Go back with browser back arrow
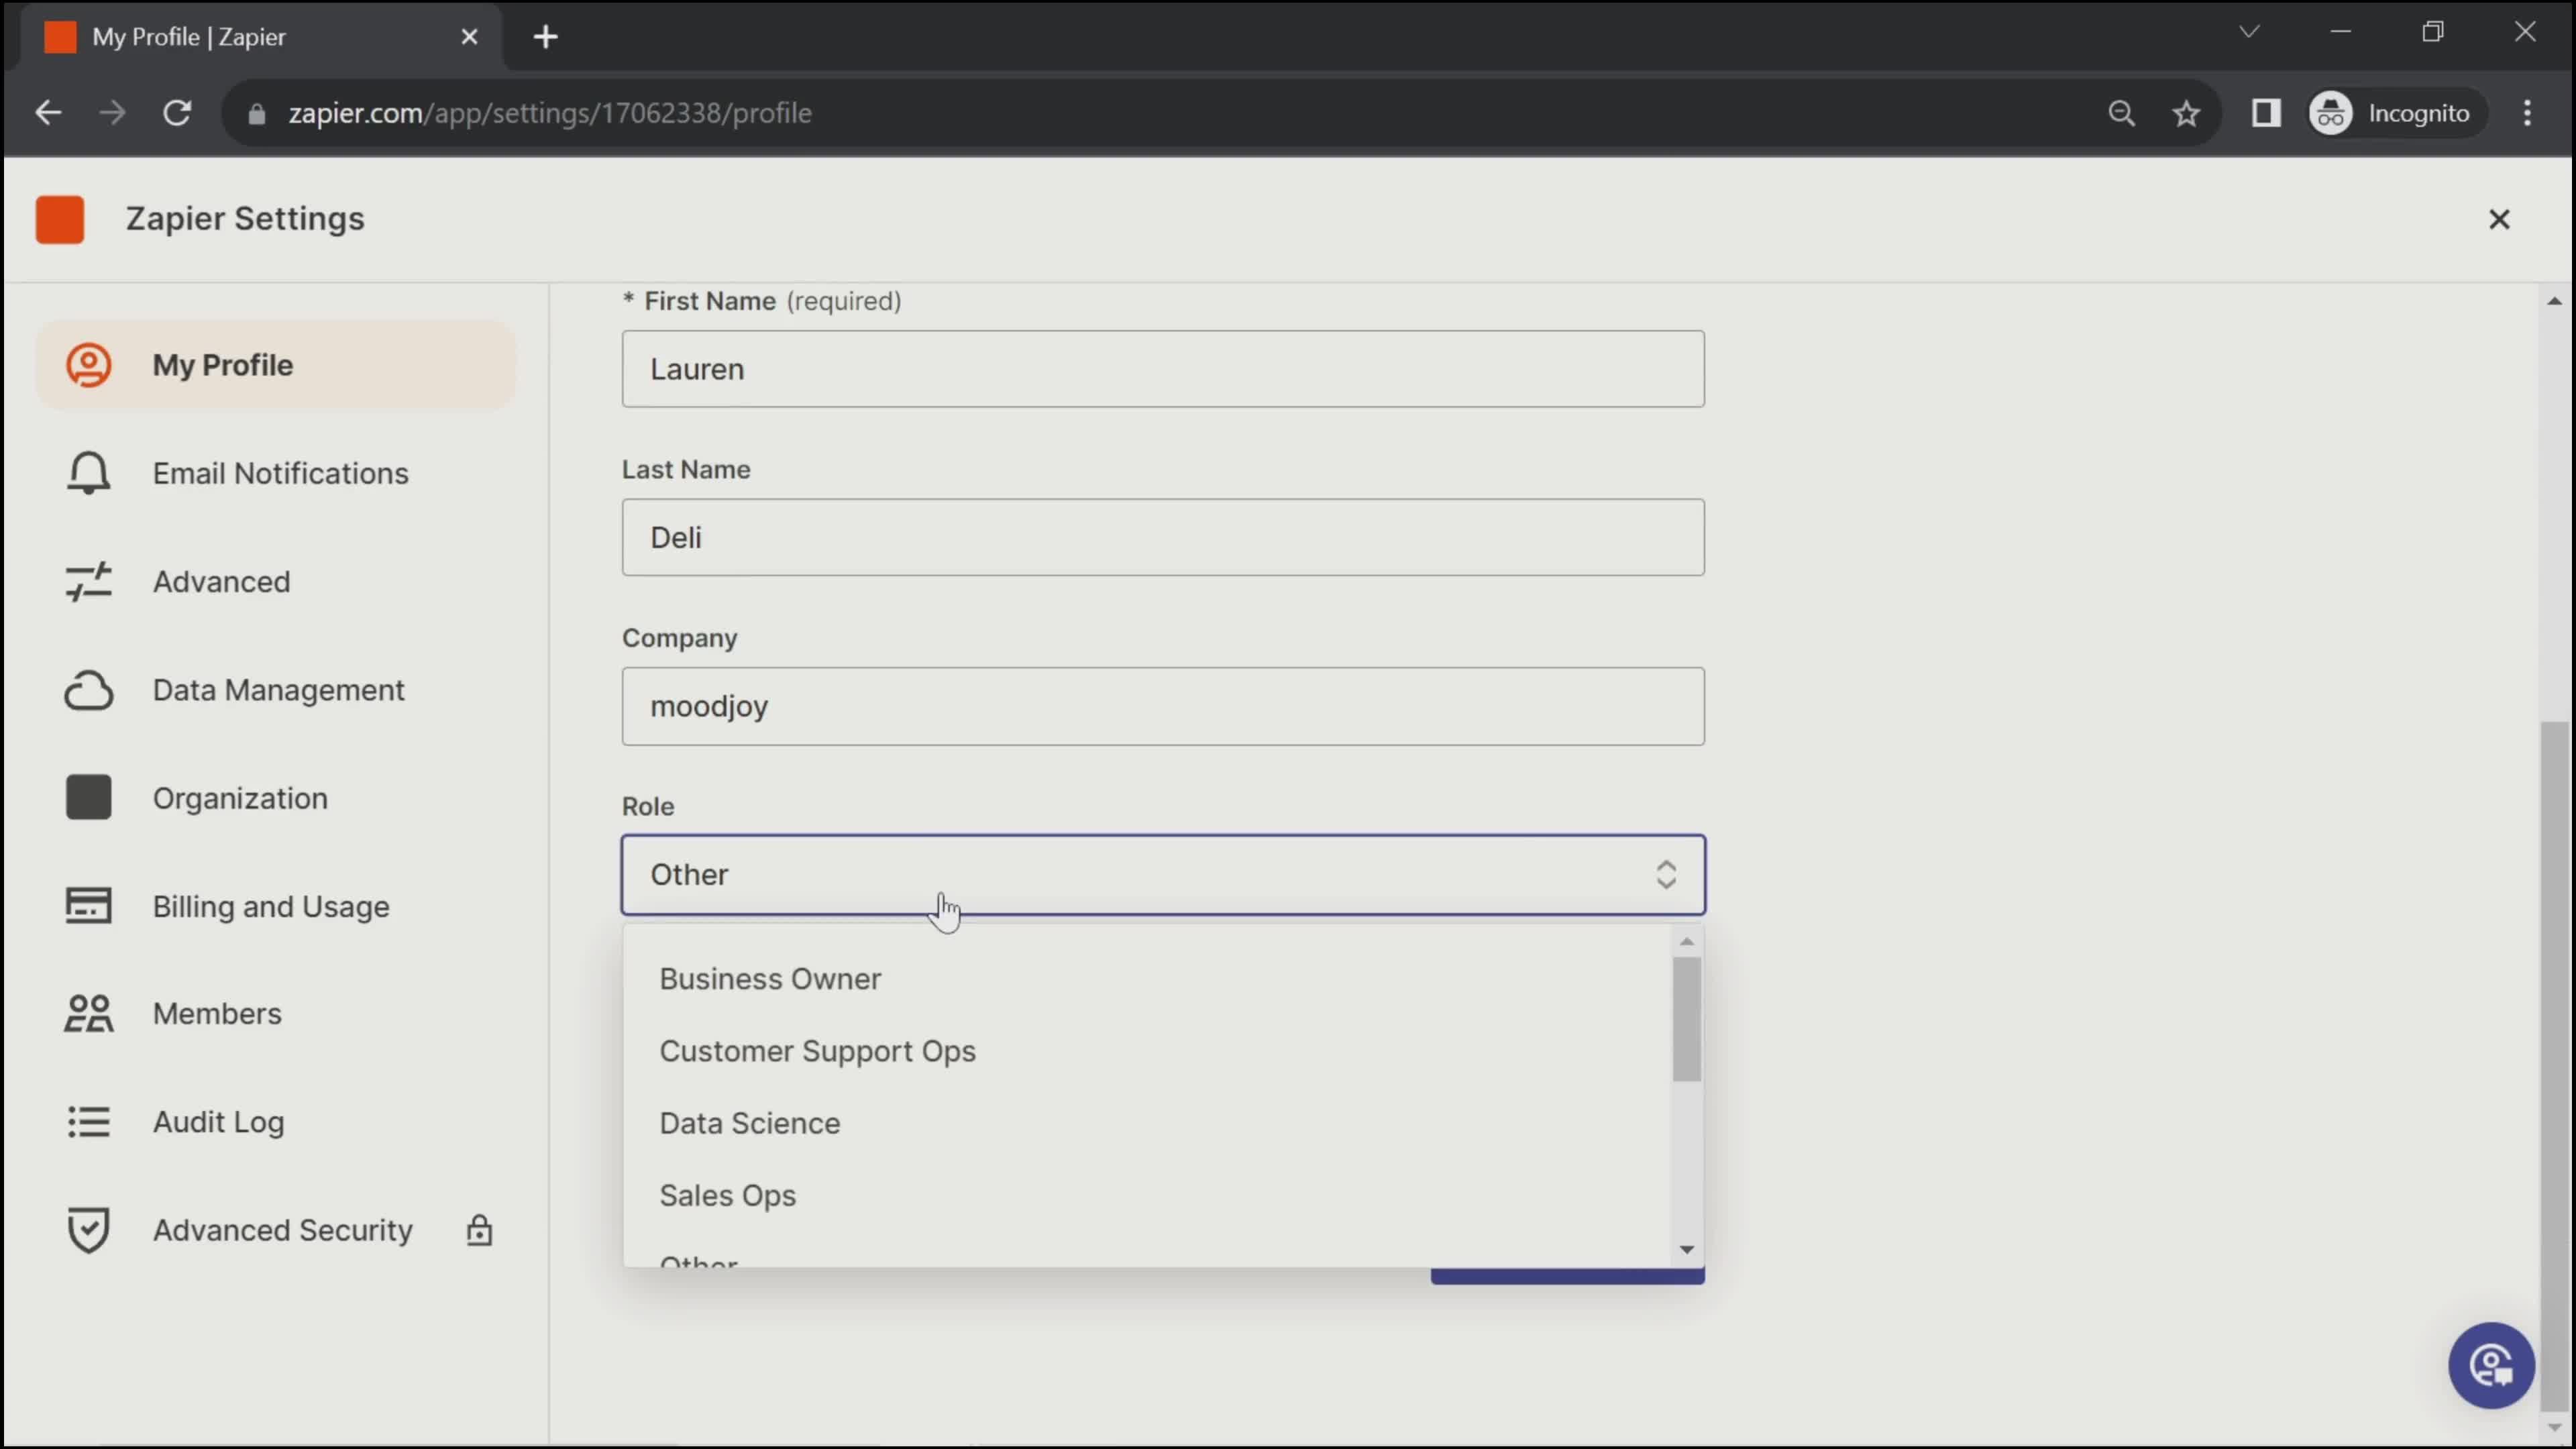 [48, 113]
